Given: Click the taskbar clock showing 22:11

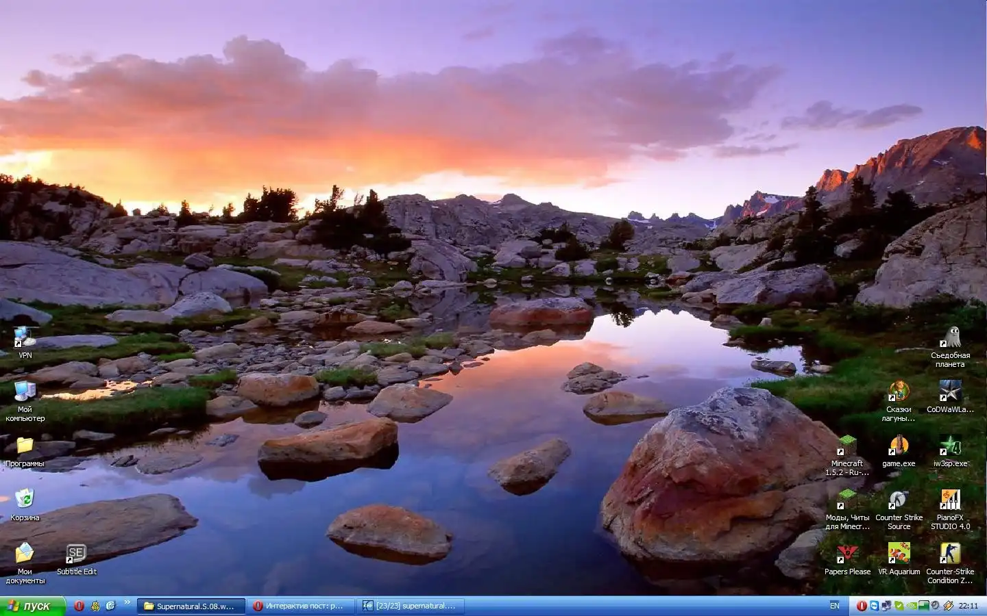Looking at the screenshot, I should [x=968, y=606].
